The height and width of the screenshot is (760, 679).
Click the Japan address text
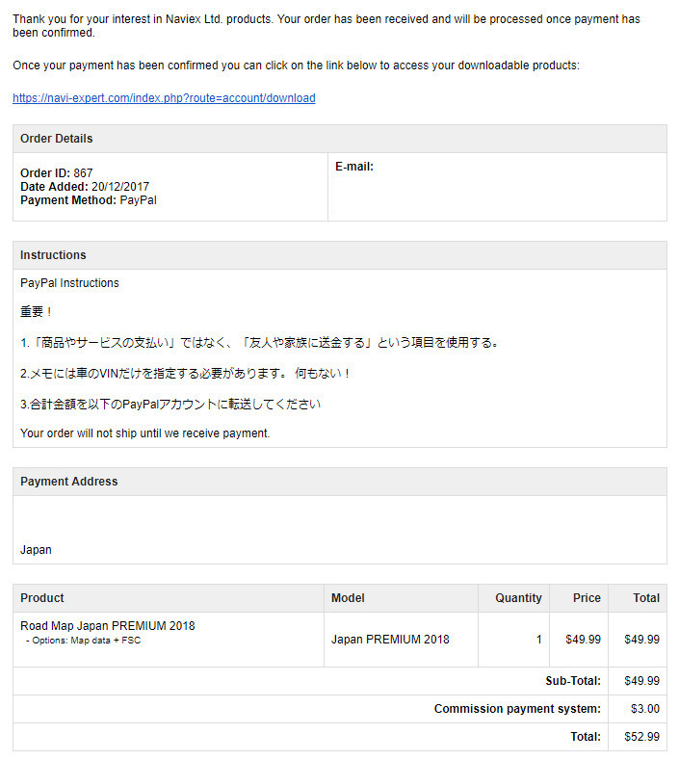click(x=36, y=550)
